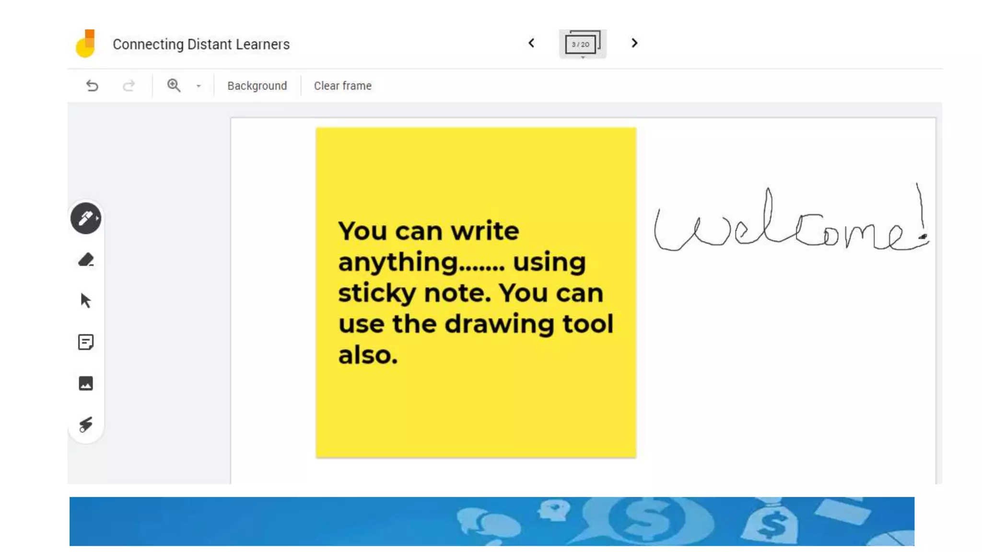
Task: Expand the zoom level dropdown arrow
Action: point(199,86)
